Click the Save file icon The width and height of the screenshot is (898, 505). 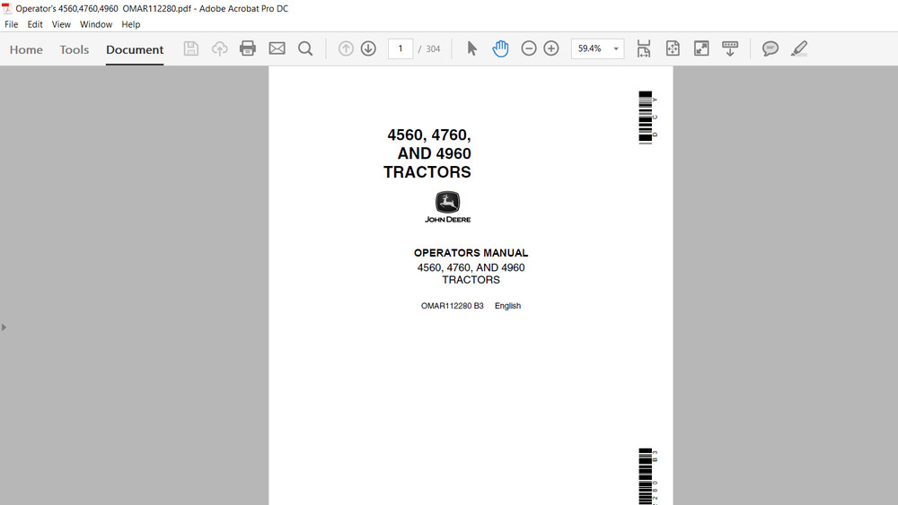coord(190,48)
